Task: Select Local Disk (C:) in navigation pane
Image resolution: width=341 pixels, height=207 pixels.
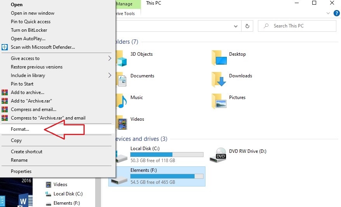Action: coord(68,194)
